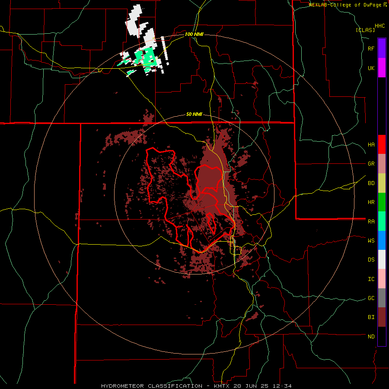Click the BI legend label
Screen dimensions: 389x389
(371, 317)
